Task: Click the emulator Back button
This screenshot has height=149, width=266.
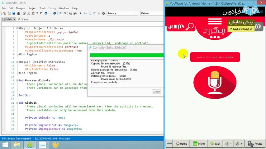Action: click(x=215, y=144)
